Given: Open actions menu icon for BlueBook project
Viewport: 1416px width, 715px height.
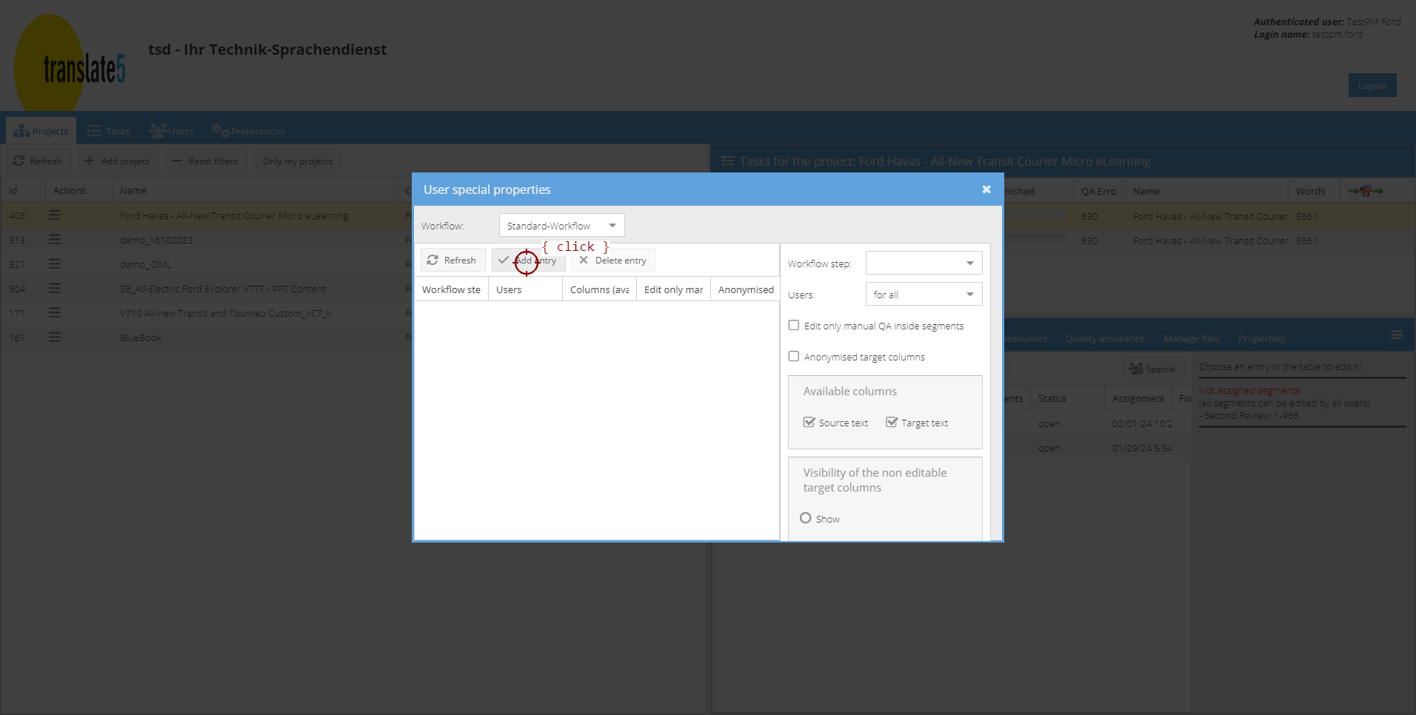Looking at the screenshot, I should (x=55, y=338).
